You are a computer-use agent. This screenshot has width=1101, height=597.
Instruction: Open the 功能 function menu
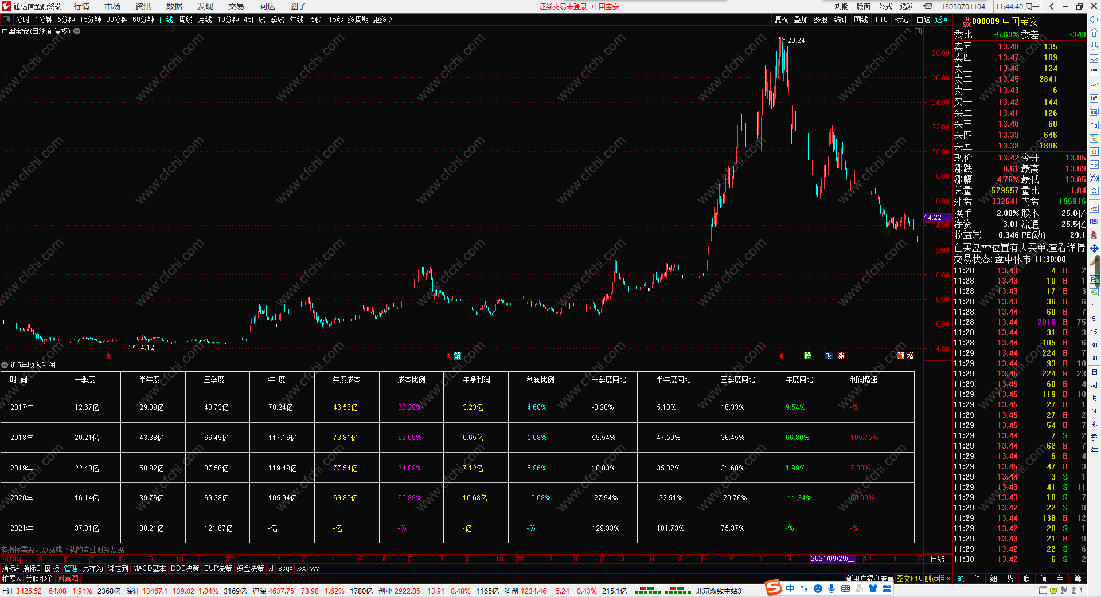click(x=841, y=6)
